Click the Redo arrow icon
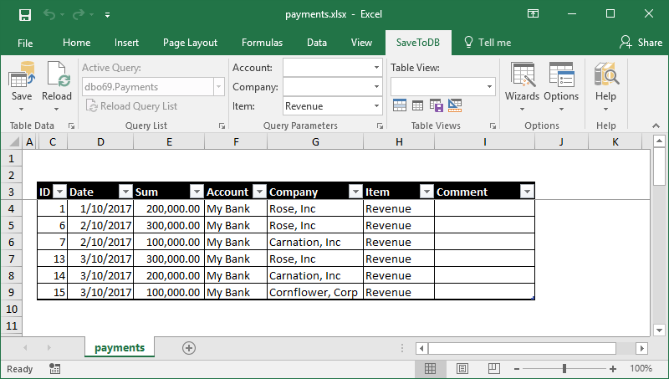 [79, 15]
